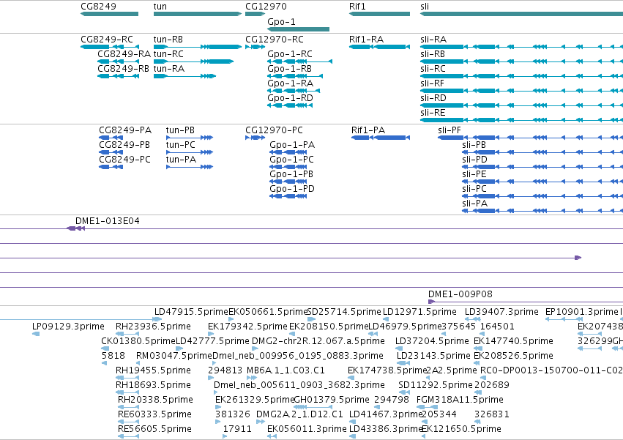
Task: Click EST label MB6A.1_1.C03.C1
Action: pyautogui.click(x=286, y=370)
